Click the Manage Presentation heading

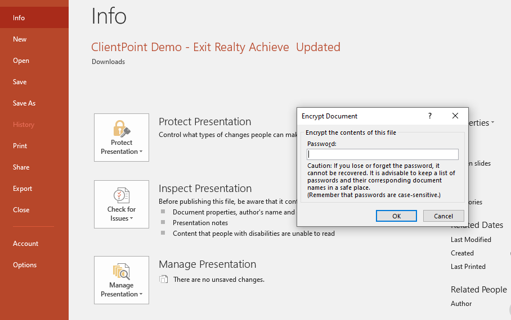click(207, 264)
